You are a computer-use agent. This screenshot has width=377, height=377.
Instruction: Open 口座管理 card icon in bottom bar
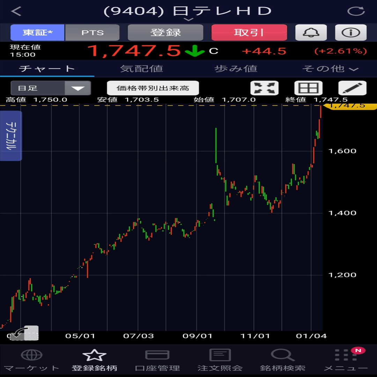157,355
